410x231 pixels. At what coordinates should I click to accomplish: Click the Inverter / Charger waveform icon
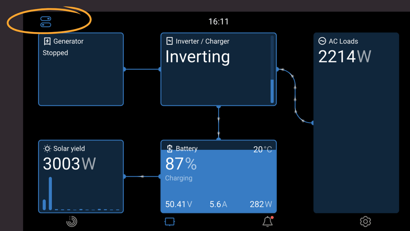(x=169, y=41)
